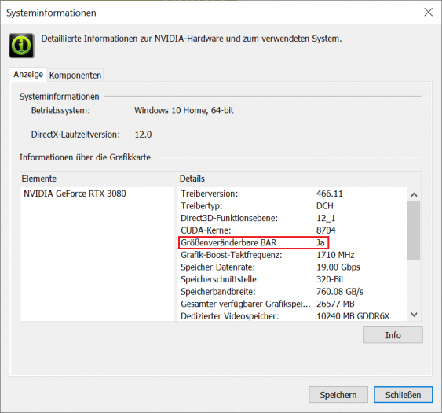Click the 320-Bit value
Image resolution: width=442 pixels, height=413 pixels.
pyautogui.click(x=330, y=279)
